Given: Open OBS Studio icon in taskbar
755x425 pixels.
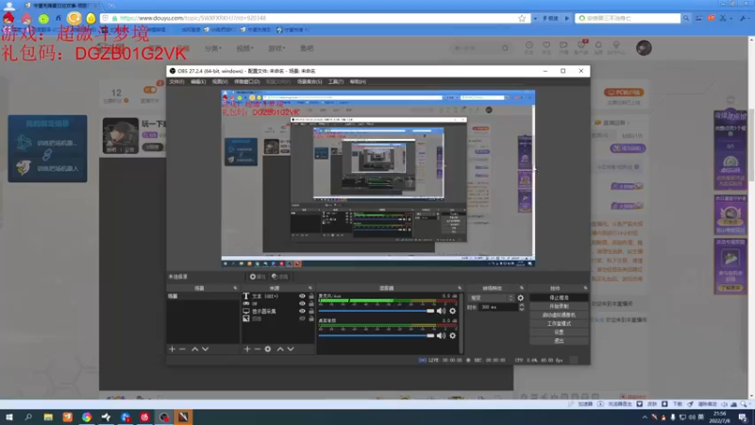Looking at the screenshot, I should (164, 416).
